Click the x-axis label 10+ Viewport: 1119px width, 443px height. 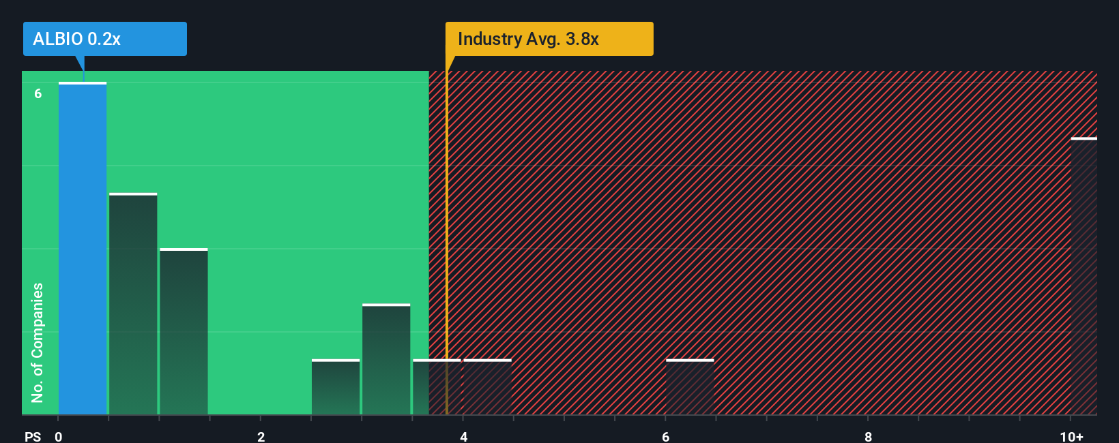pos(1072,436)
